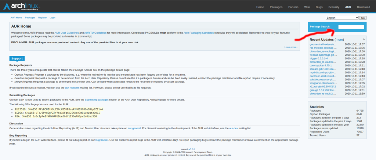Open the bug tracker link

(x=102, y=140)
